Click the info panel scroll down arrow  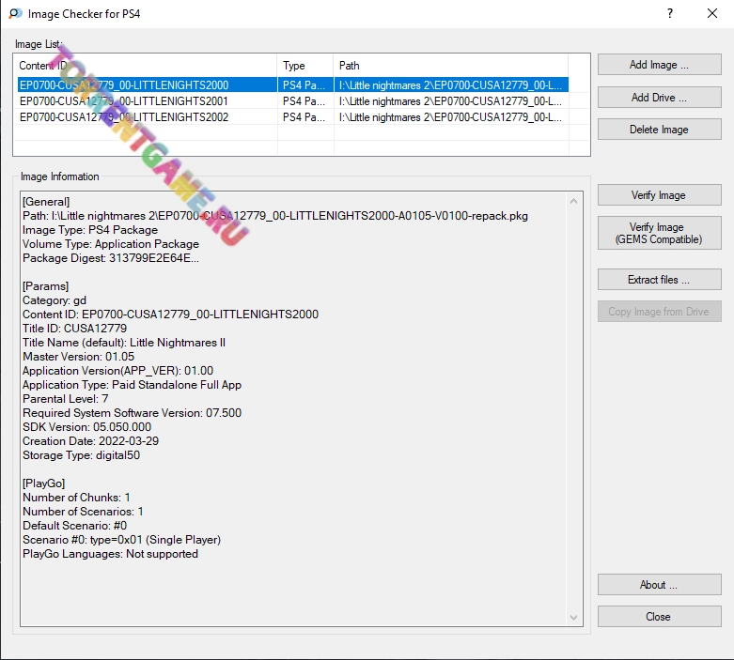[x=574, y=618]
